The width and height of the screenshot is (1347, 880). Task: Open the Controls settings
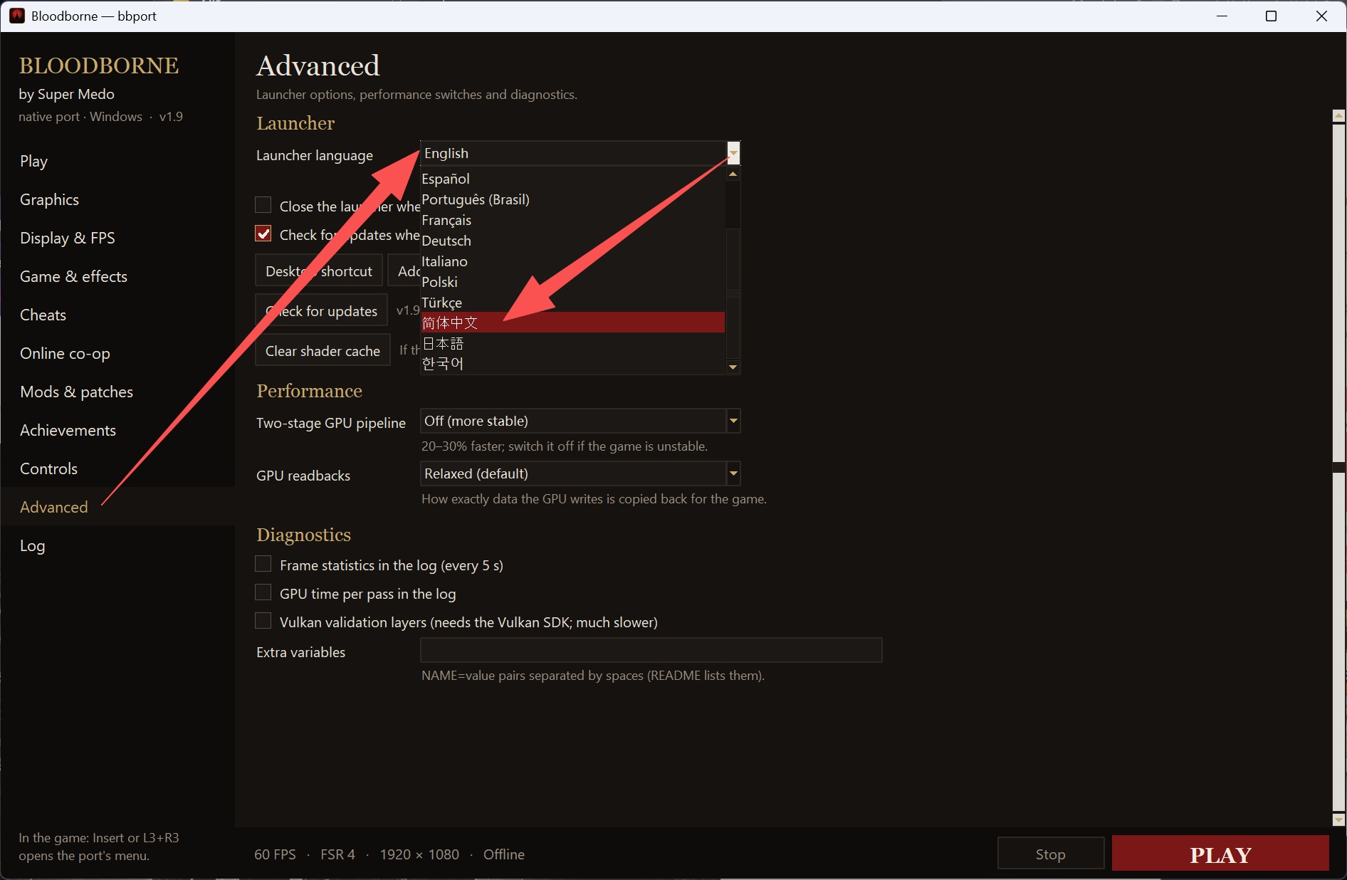[x=117, y=468]
